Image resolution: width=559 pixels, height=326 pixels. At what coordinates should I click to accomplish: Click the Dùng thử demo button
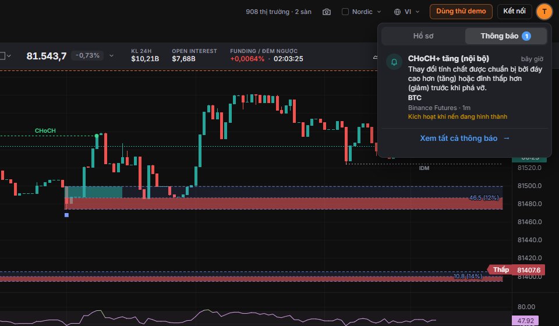coord(461,12)
